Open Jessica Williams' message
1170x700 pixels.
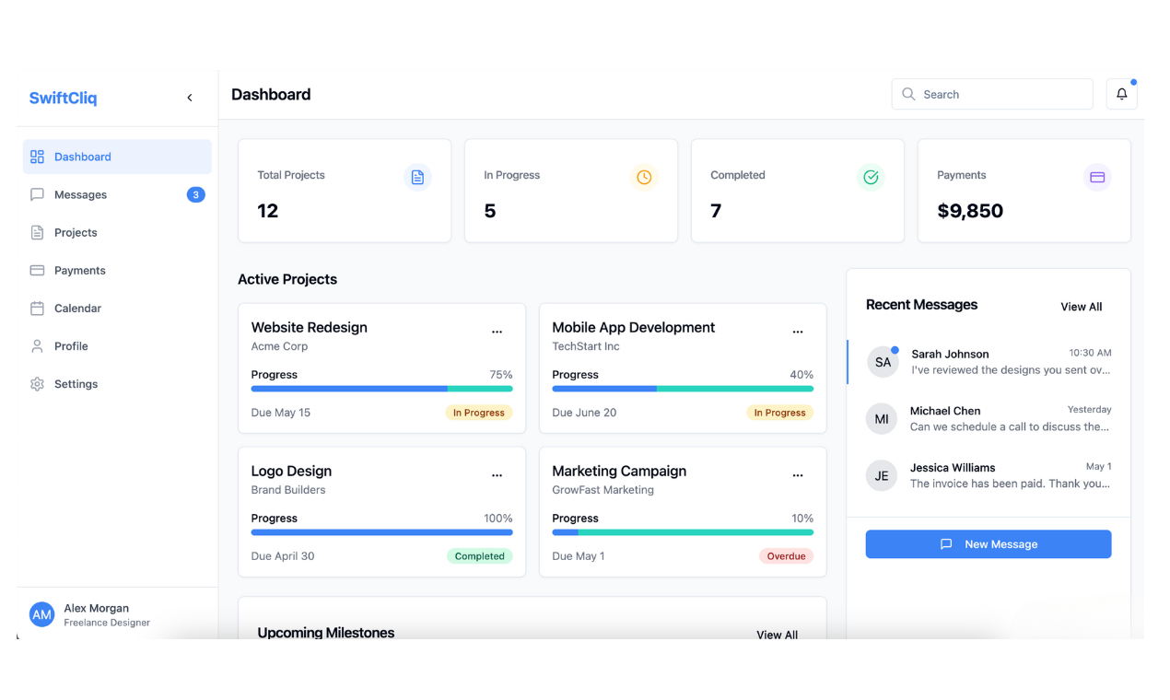coord(989,475)
